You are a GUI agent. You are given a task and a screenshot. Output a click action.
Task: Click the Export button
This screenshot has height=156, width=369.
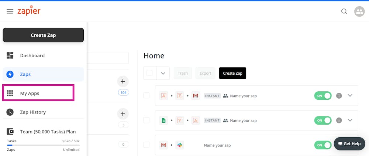[205, 73]
